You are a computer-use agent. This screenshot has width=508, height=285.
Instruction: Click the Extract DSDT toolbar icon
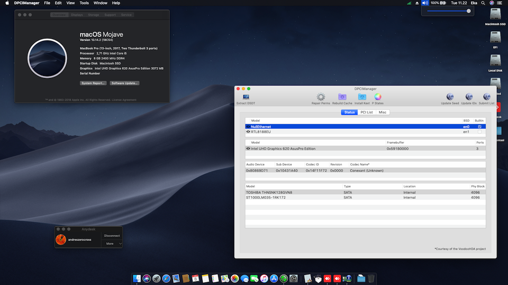[246, 97]
